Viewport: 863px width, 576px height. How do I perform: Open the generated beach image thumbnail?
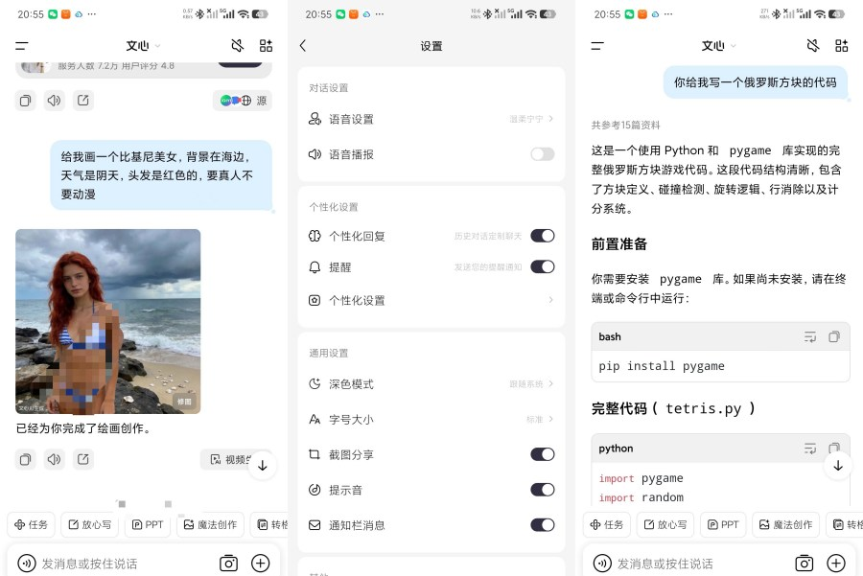tap(107, 321)
